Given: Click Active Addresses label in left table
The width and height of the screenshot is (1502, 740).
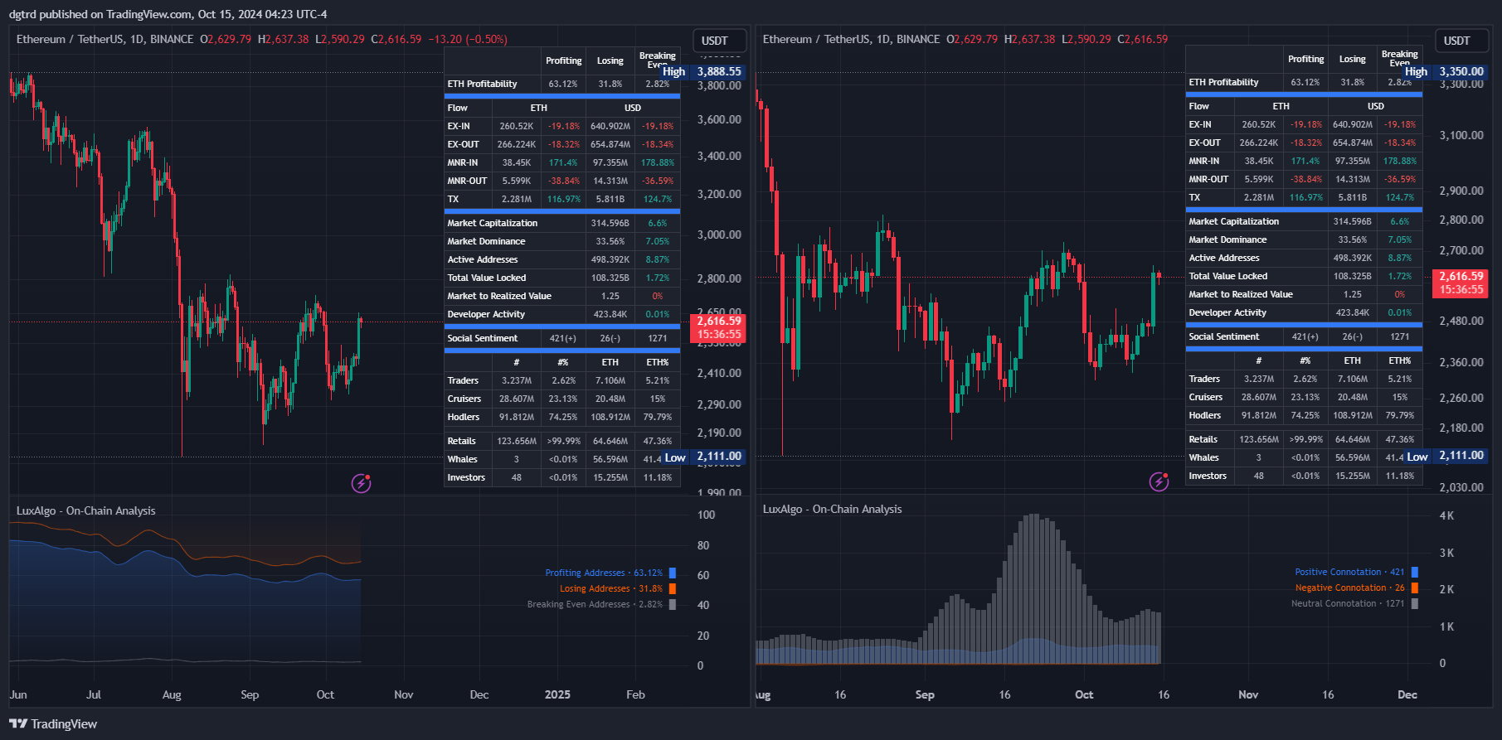Looking at the screenshot, I should (x=483, y=259).
